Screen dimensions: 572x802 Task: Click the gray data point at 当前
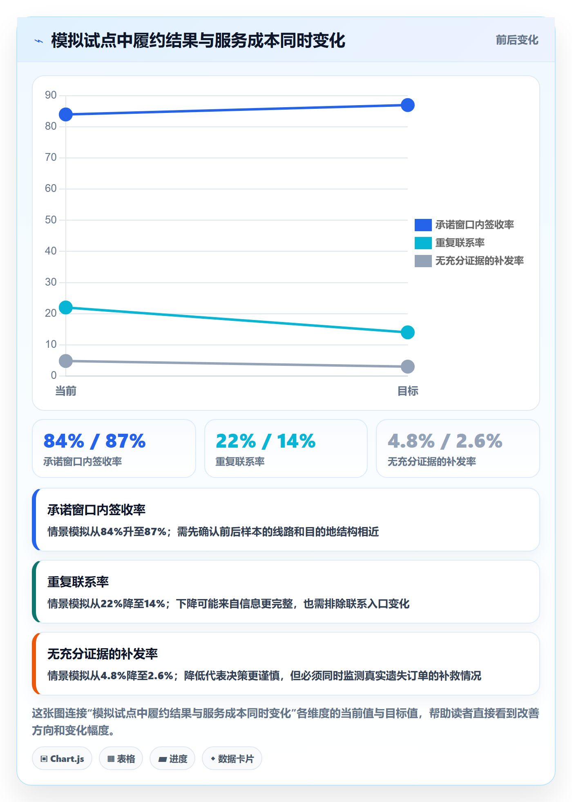(66, 361)
